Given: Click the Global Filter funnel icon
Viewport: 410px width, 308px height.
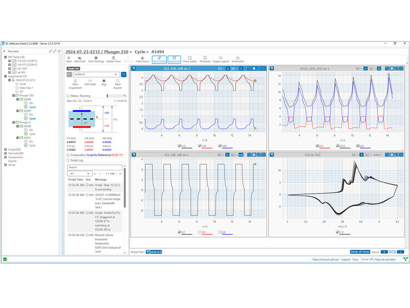Looking at the screenshot, I should pyautogui.click(x=147, y=252).
